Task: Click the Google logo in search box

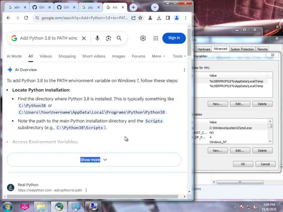Action: click(x=14, y=38)
